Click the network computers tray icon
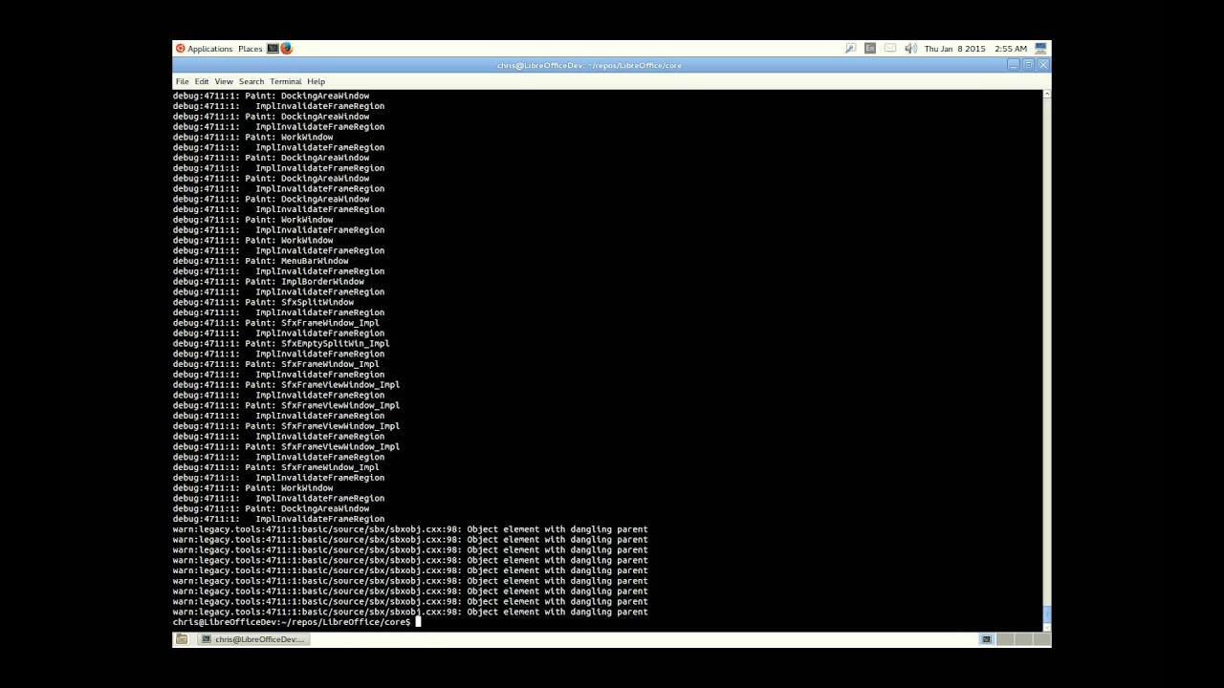1224x688 pixels. point(1041,49)
